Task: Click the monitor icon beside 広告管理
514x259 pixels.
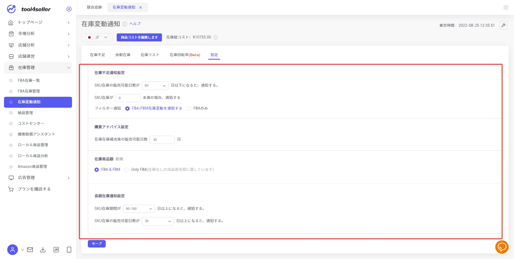Action: point(11,178)
